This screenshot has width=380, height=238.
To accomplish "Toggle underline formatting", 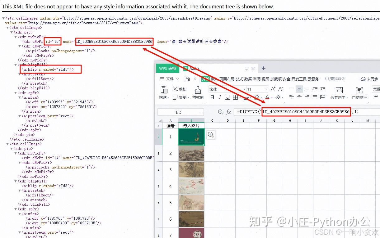I will [x=228, y=97].
